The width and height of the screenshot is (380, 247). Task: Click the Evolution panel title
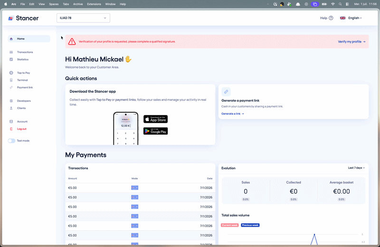[x=228, y=168]
